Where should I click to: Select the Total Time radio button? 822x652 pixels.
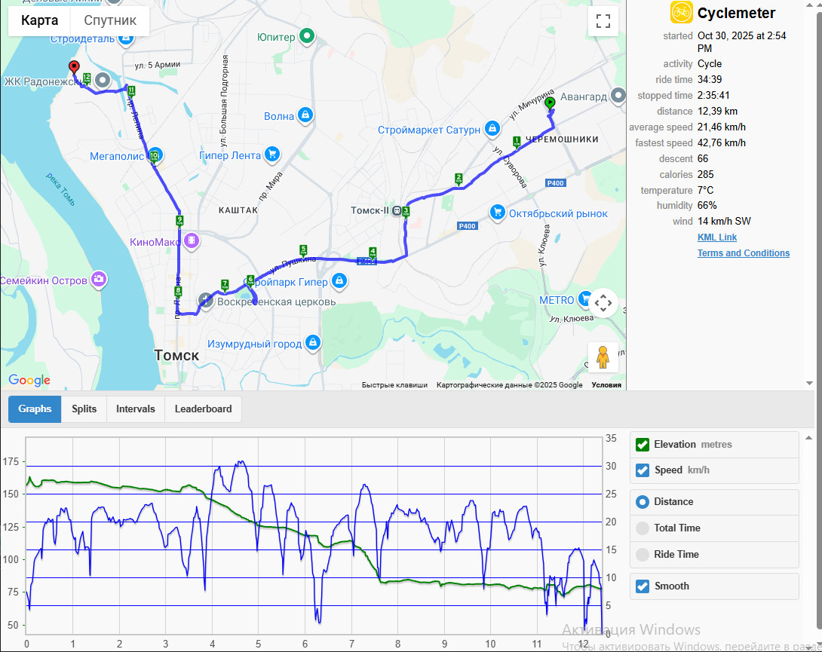[x=643, y=528]
